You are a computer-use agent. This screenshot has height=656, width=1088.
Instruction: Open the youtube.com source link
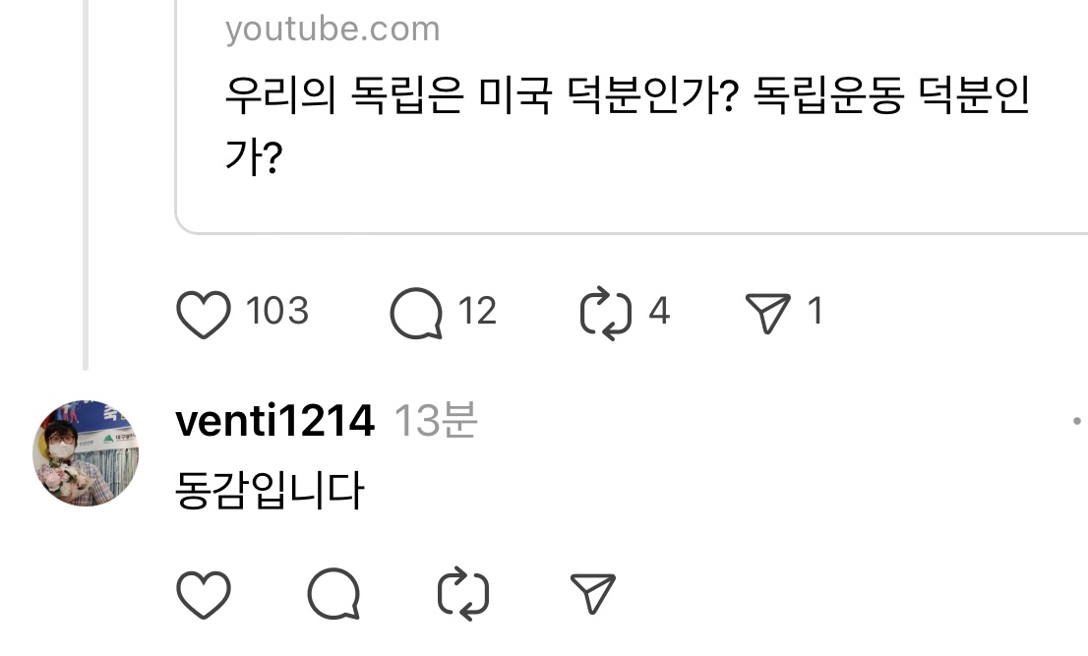point(332,29)
